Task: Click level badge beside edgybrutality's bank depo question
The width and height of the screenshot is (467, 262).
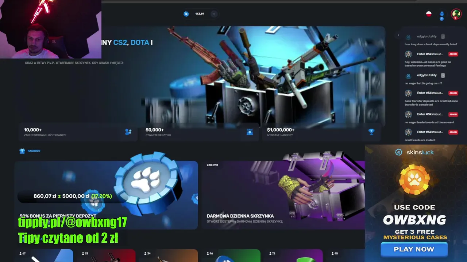Action: point(443,36)
